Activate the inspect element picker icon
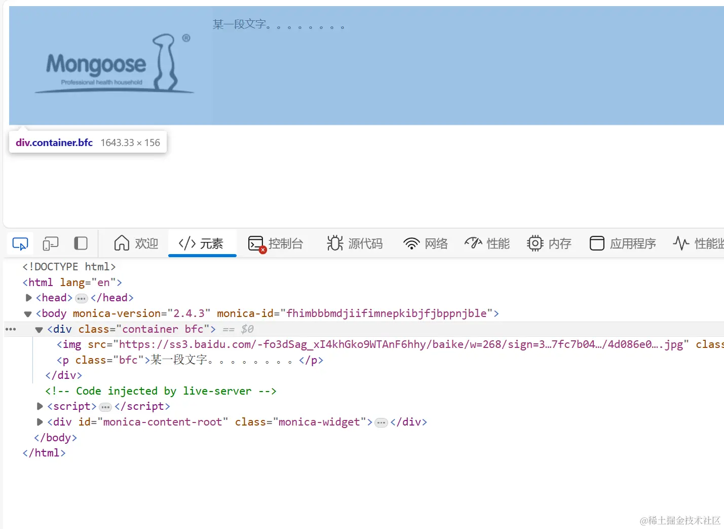Screen dimensions: 724x529 tap(20, 244)
